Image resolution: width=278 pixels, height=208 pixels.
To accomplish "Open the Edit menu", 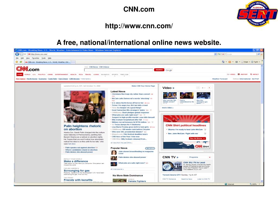I will (x=22, y=58).
